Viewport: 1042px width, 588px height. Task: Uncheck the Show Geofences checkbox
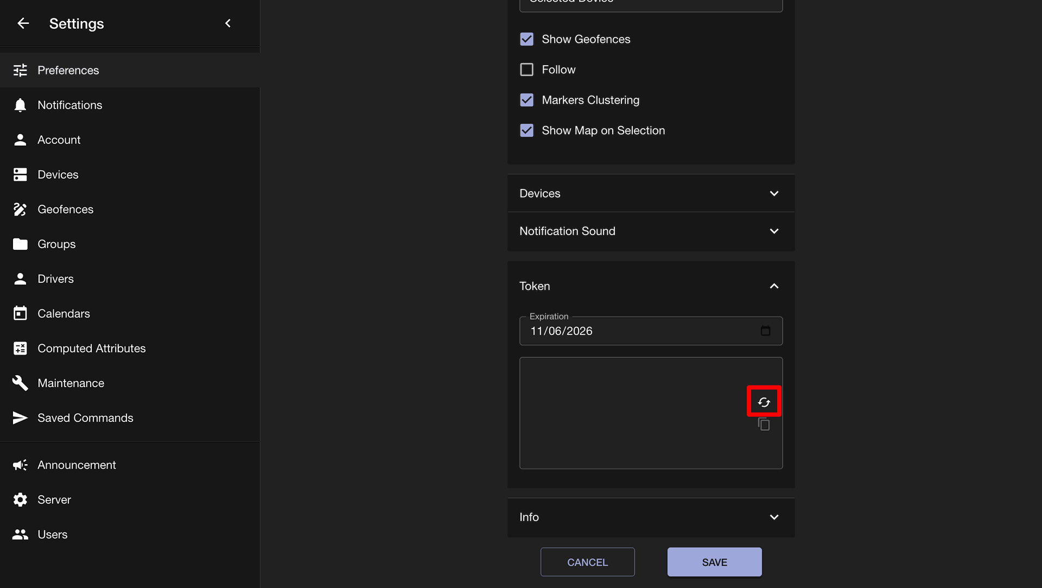[x=526, y=39]
